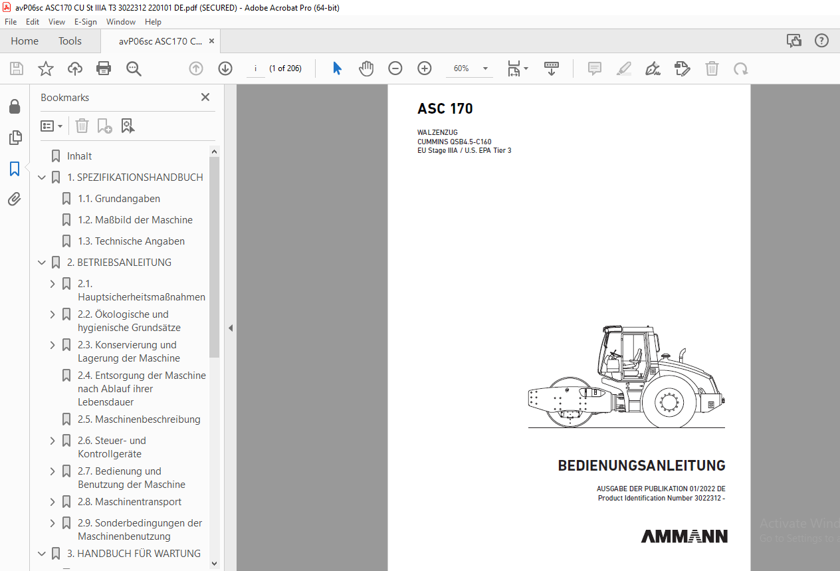Collapse the navigation pane with side arrow

click(230, 328)
